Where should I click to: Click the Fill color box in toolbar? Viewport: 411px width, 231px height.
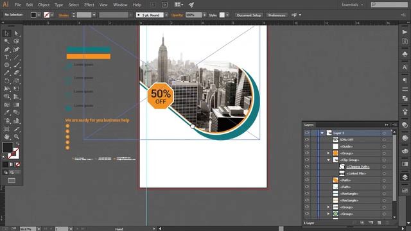pos(8,148)
